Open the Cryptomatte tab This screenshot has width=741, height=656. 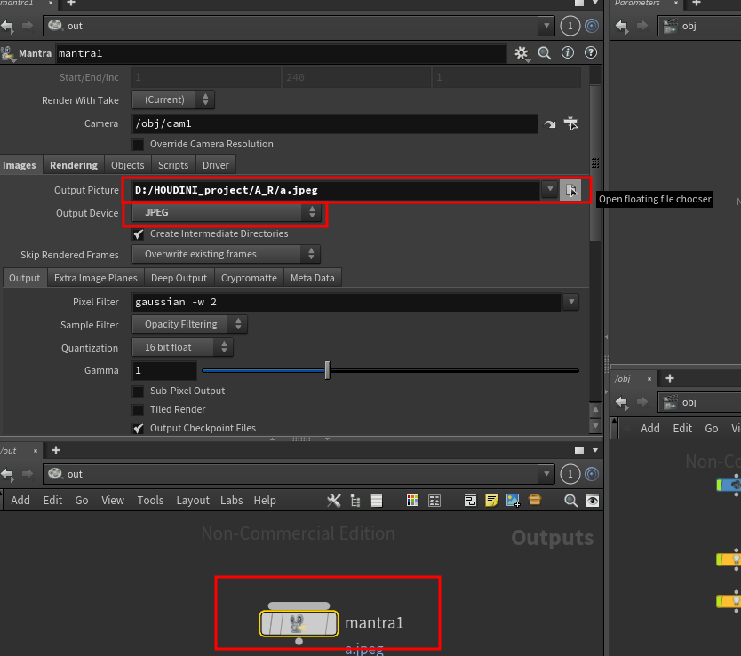point(249,278)
